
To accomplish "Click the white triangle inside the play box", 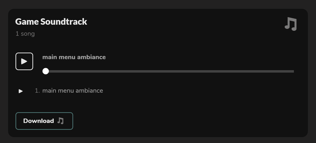I will click(x=24, y=62).
